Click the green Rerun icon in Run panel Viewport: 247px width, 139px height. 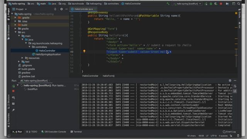pyautogui.click(x=14, y=86)
